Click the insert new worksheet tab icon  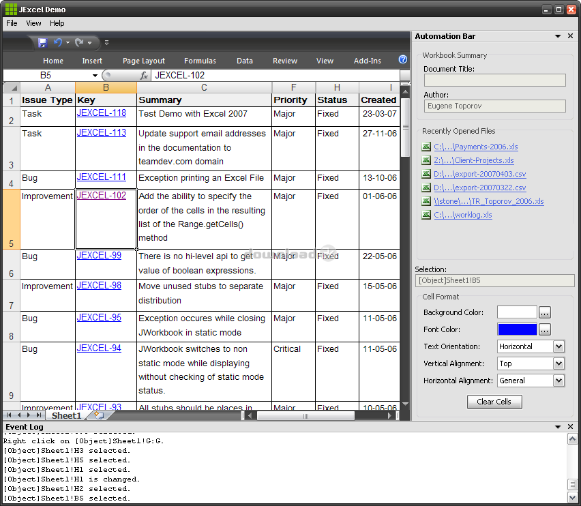click(99, 415)
